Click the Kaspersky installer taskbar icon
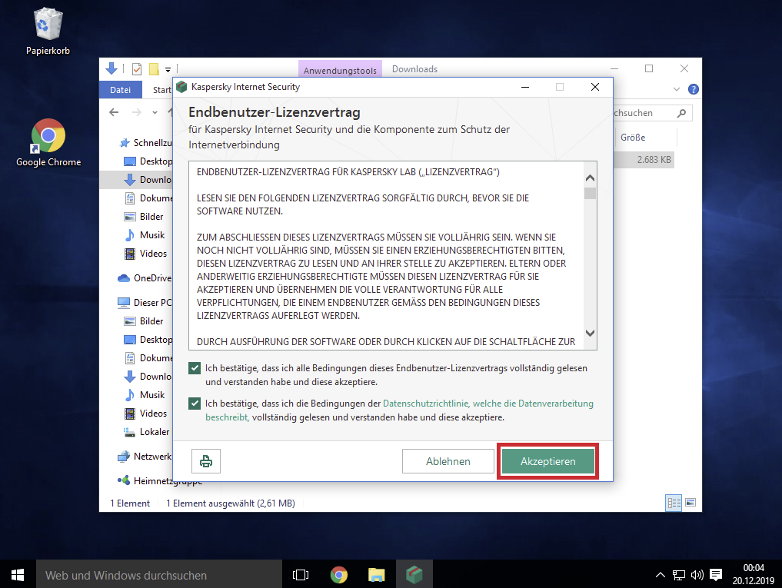 pyautogui.click(x=414, y=574)
